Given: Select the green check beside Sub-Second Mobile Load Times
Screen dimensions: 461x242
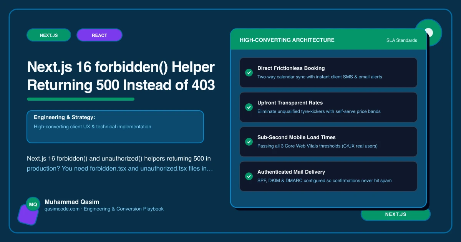Looking at the screenshot, I should [x=249, y=142].
